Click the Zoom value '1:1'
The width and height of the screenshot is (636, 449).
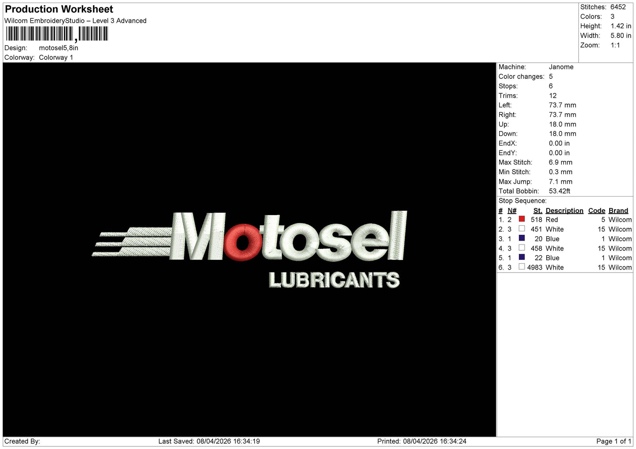[615, 45]
